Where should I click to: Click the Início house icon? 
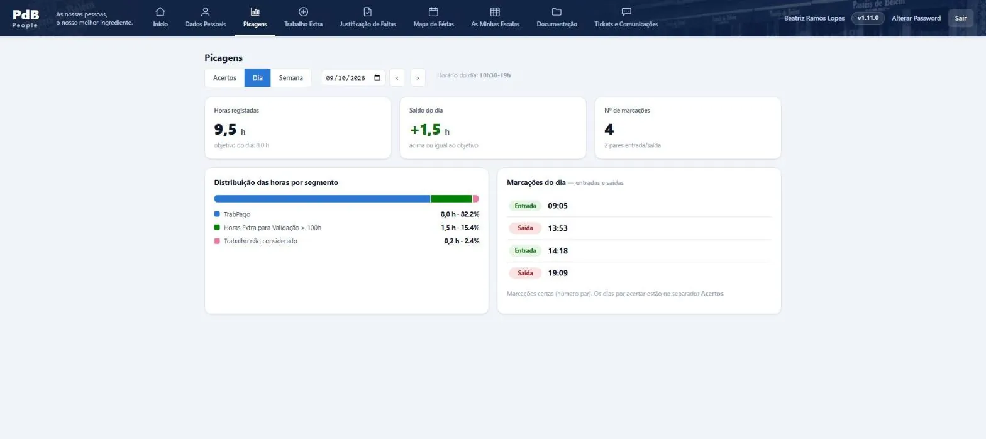[160, 11]
